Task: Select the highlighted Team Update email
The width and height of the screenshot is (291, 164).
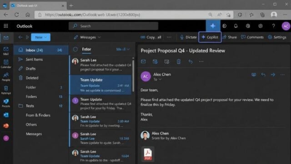Action: click(x=100, y=85)
